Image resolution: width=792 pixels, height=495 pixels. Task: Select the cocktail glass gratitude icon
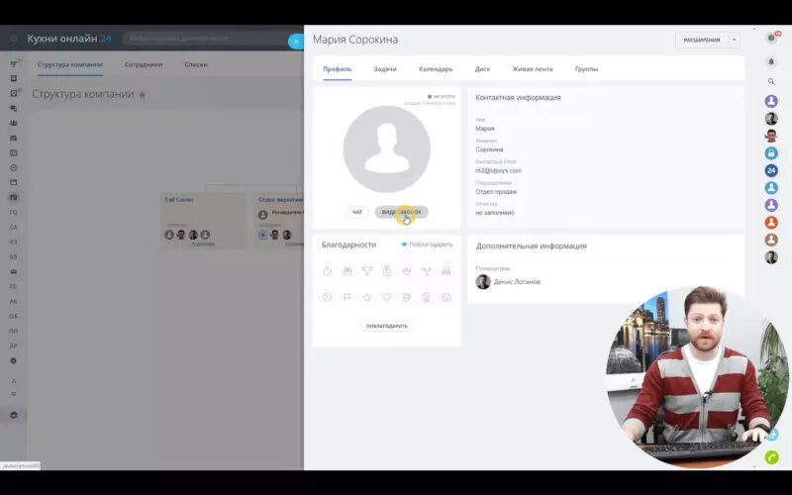pos(427,271)
